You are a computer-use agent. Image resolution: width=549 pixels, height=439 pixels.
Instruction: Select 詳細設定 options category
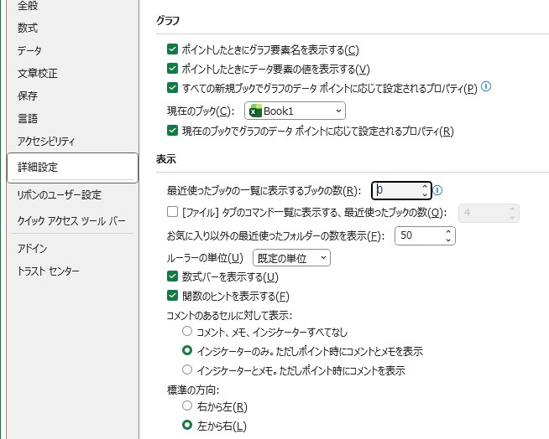[x=72, y=168]
